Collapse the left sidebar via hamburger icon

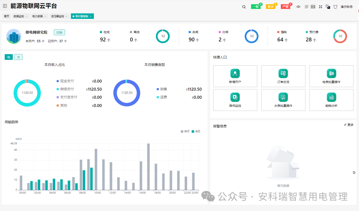pyautogui.click(x=5, y=6)
